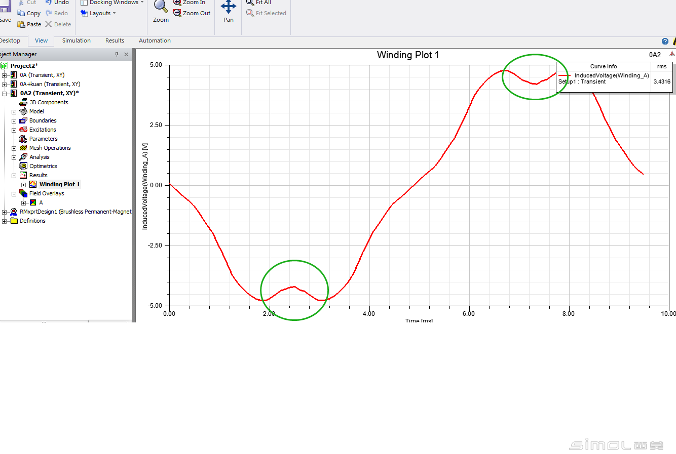The height and width of the screenshot is (454, 676).
Task: Click the Y-axis label InducedVoltage(Winding_A) [V]
Action: (x=145, y=186)
